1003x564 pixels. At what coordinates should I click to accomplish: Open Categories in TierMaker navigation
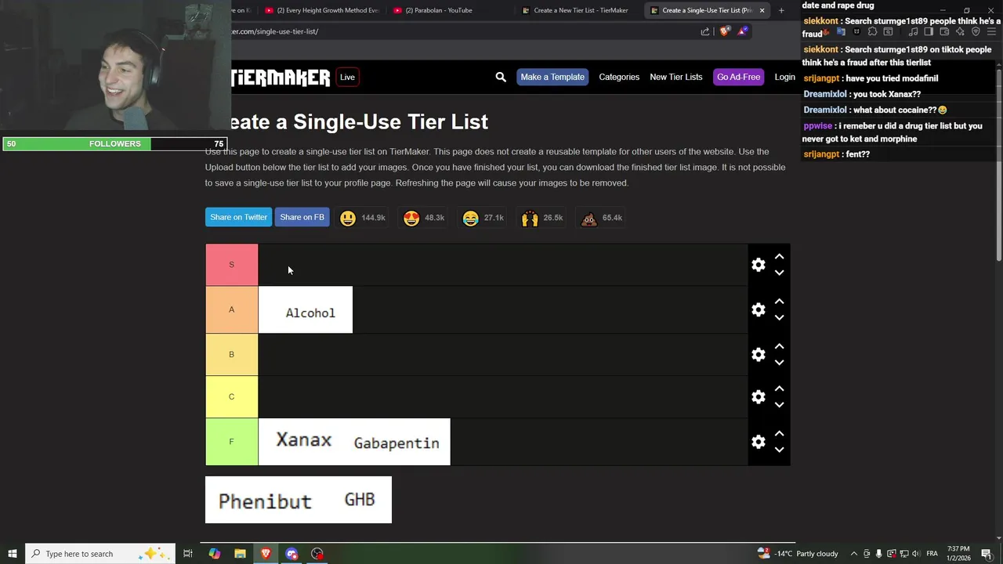(619, 77)
